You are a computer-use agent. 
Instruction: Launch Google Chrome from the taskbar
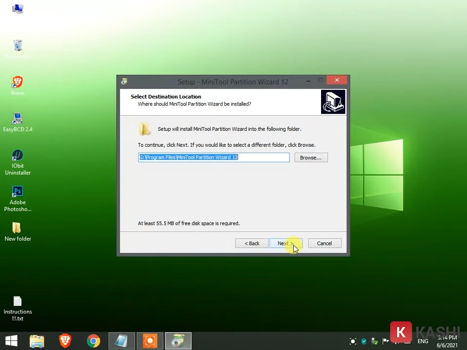(93, 341)
